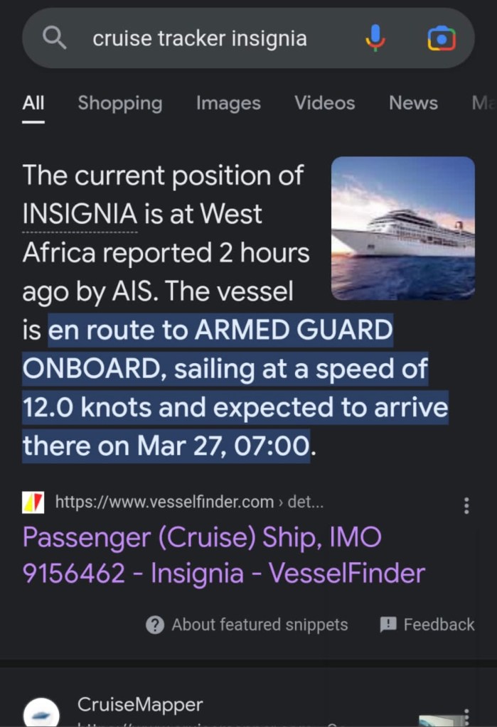Click the CruiseMapper site icon

(41, 712)
